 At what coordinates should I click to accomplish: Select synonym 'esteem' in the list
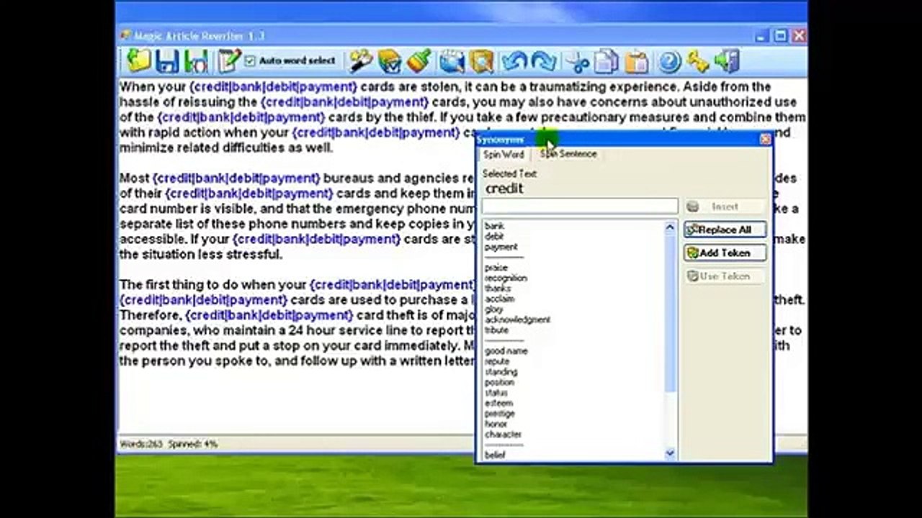pos(498,403)
